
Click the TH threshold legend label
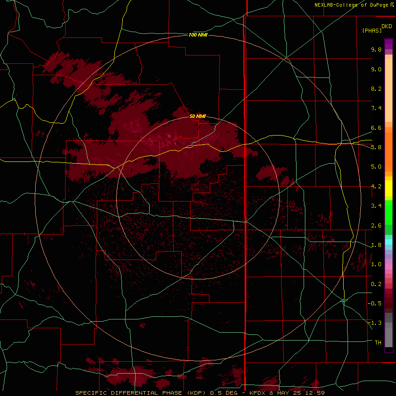(378, 342)
